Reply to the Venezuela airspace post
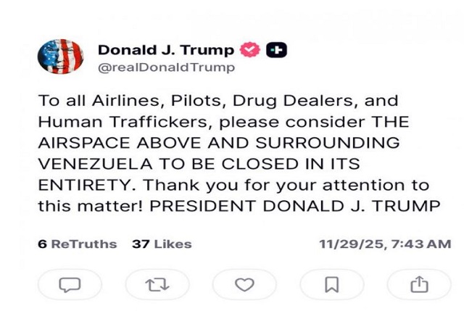 [70, 283]
